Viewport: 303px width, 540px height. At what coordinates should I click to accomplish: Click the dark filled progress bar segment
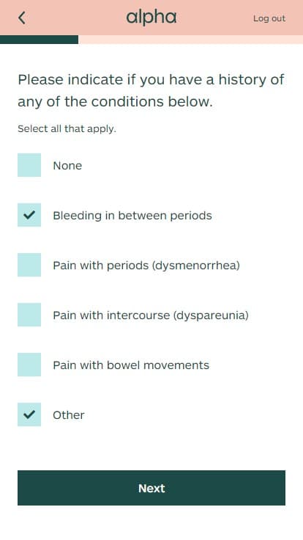(40, 40)
